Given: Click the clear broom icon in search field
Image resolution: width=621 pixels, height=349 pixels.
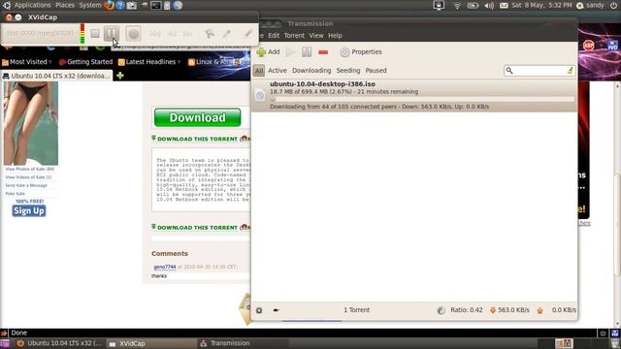Looking at the screenshot, I should pyautogui.click(x=570, y=71).
